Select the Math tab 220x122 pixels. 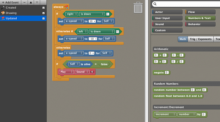[x=183, y=39]
